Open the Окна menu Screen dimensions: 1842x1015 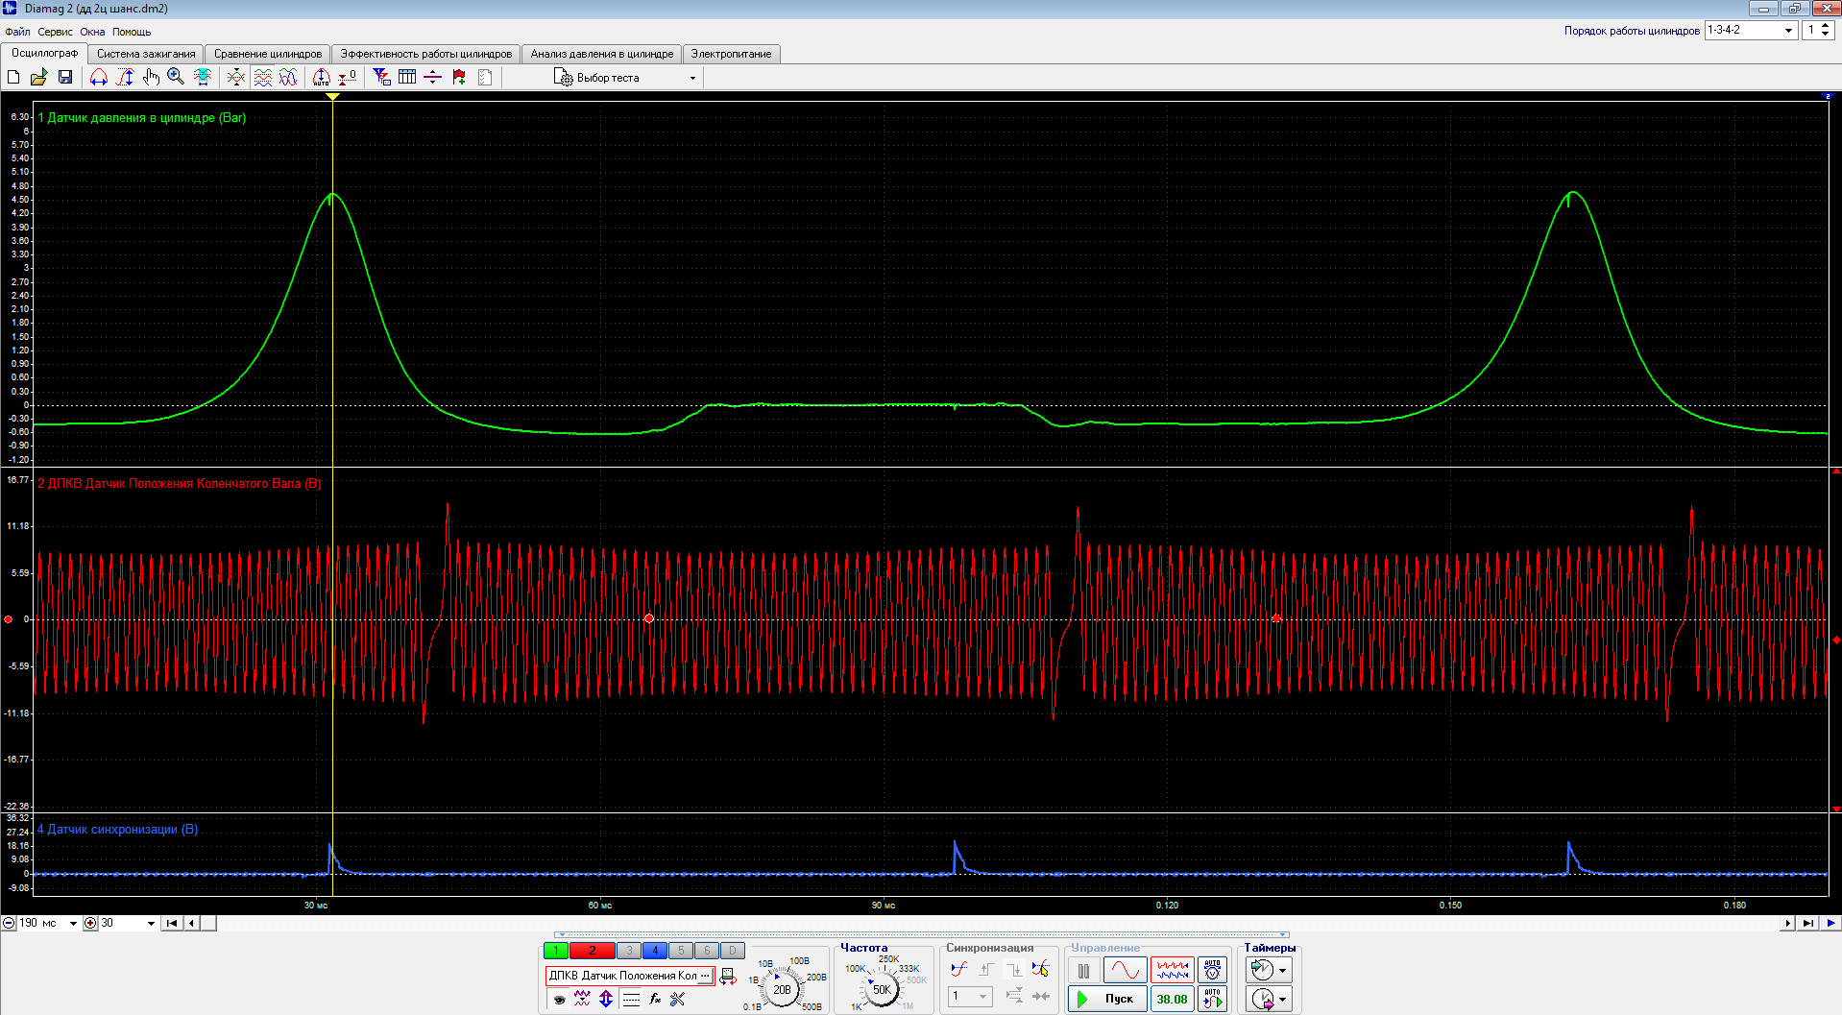[92, 32]
